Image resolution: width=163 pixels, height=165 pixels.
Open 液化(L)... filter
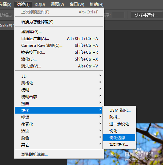[x=59, y=59]
